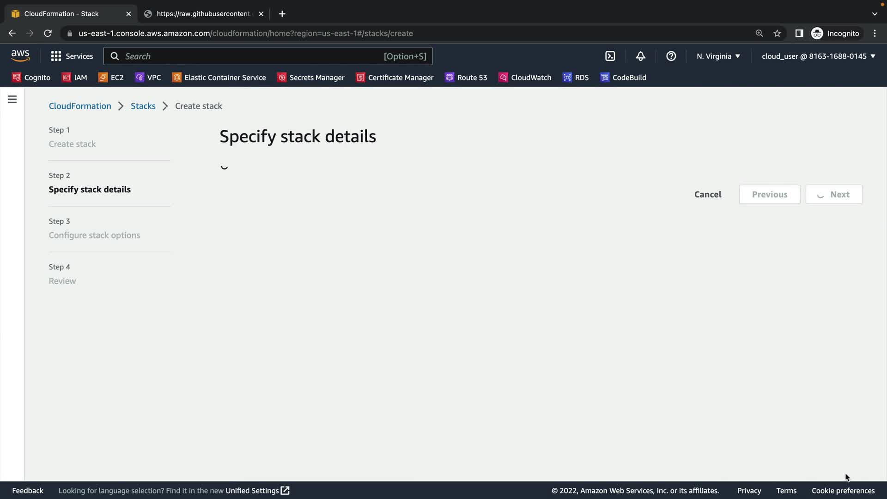The height and width of the screenshot is (499, 887).
Task: Toggle the left hamburger navigation menu
Action: pyautogui.click(x=12, y=99)
